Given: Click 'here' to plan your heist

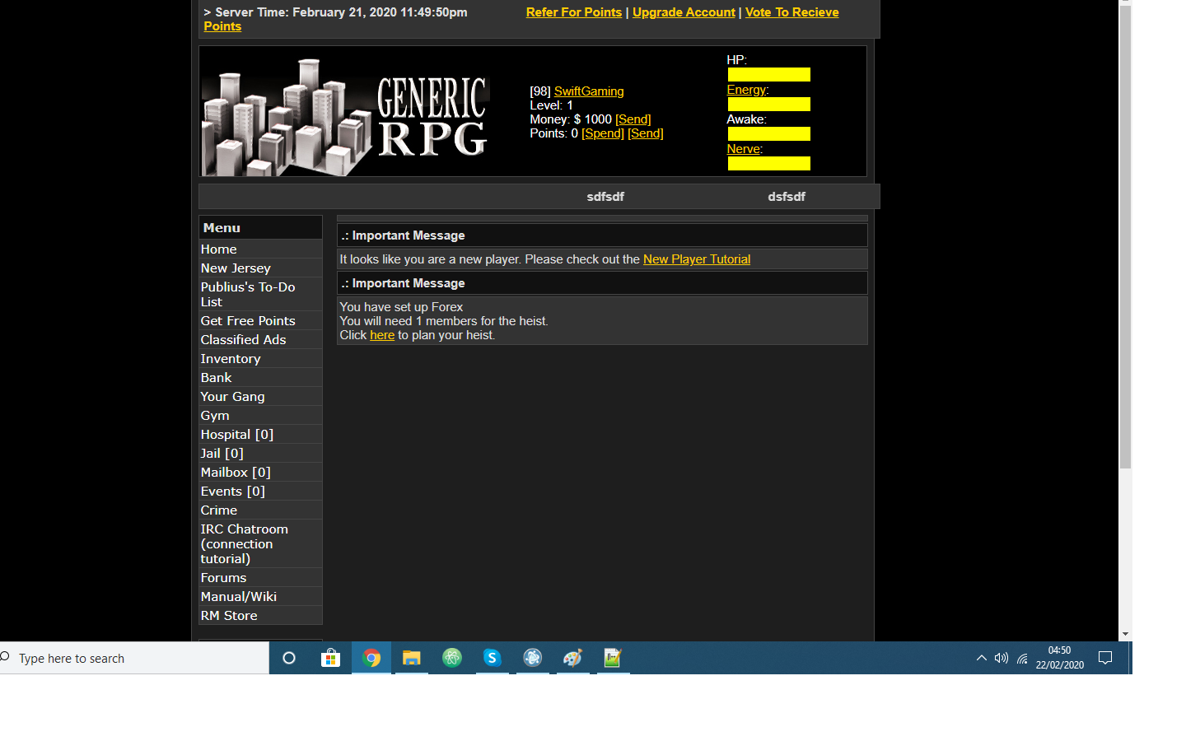Looking at the screenshot, I should [x=382, y=335].
